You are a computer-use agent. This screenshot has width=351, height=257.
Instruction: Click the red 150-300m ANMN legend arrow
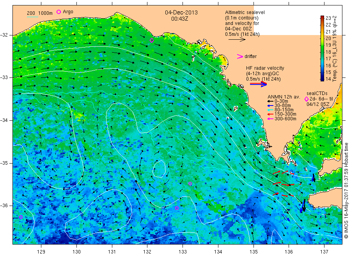(270, 114)
